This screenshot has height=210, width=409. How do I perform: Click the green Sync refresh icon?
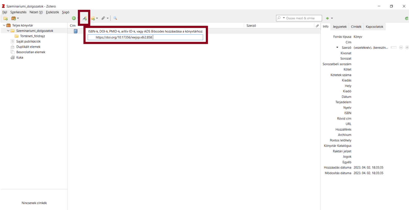click(406, 18)
